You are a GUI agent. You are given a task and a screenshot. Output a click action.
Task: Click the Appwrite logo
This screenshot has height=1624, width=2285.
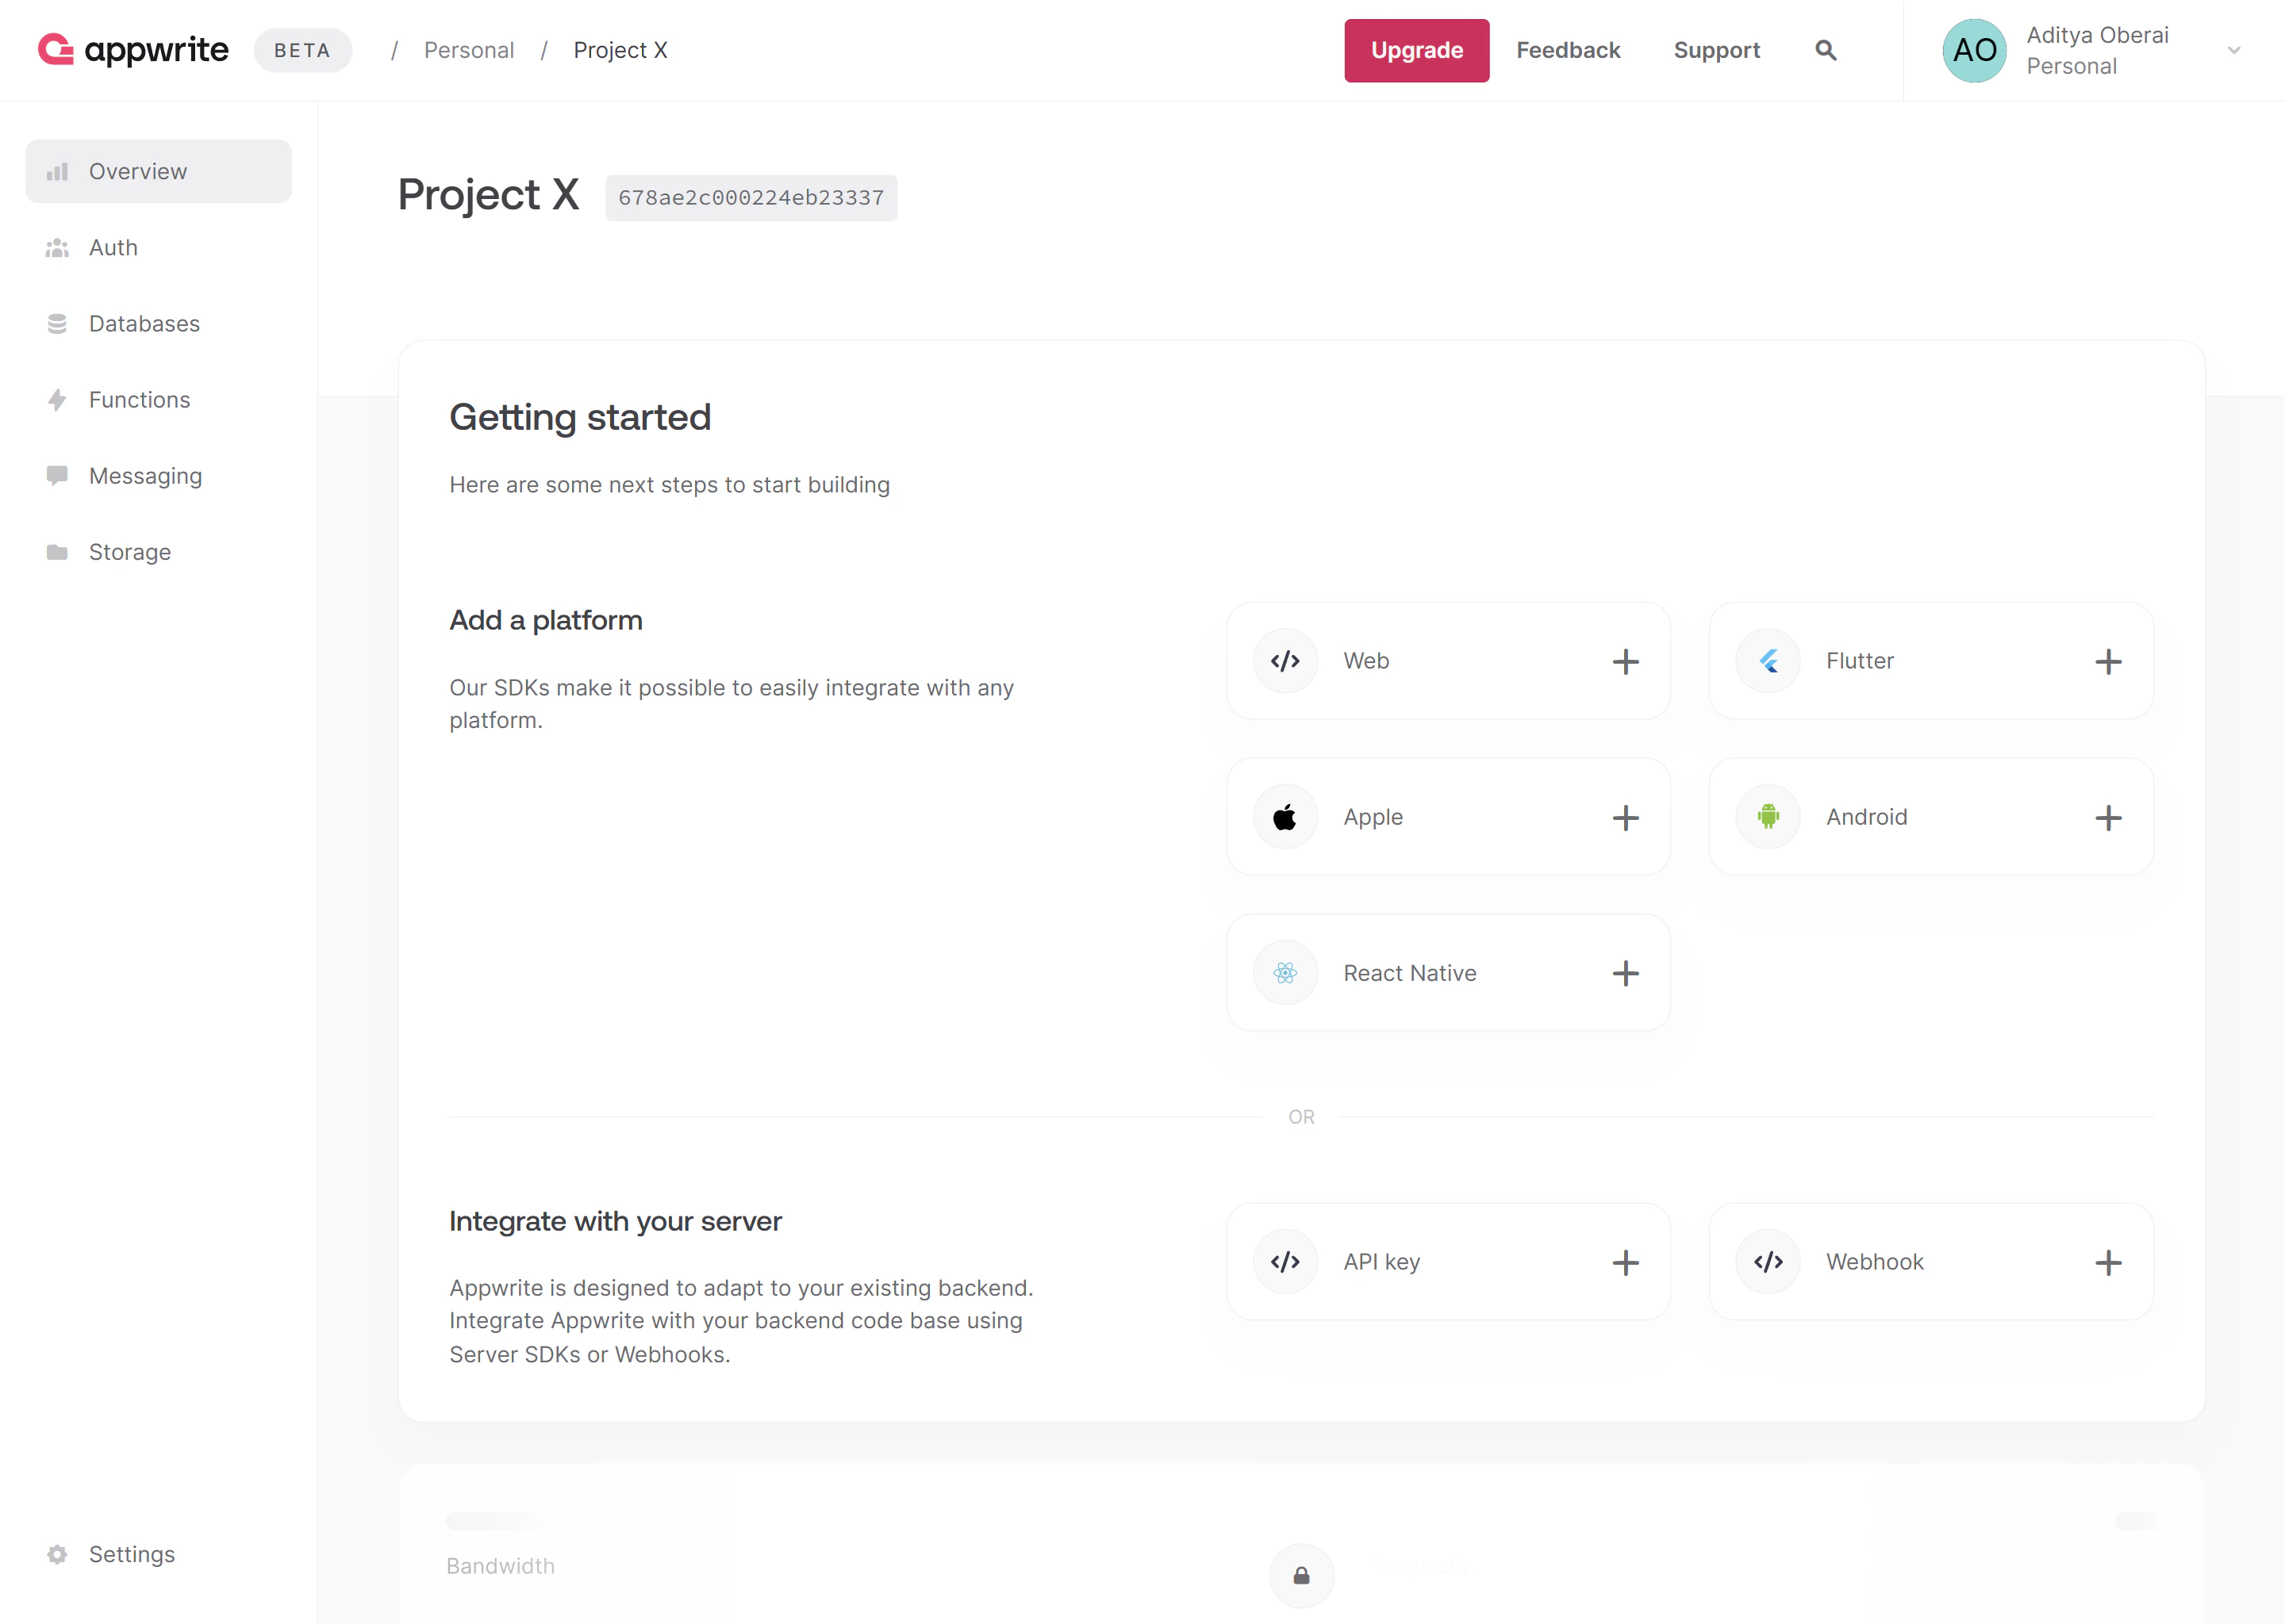tap(133, 49)
